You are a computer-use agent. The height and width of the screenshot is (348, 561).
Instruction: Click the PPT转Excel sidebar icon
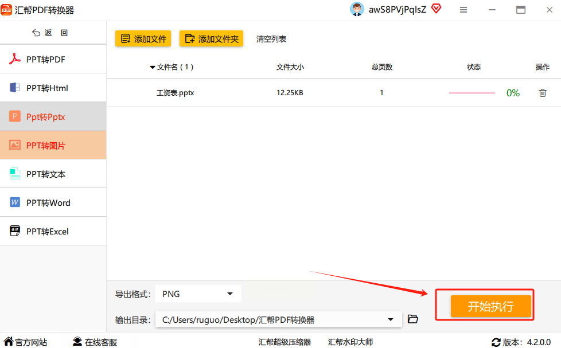[x=15, y=231]
